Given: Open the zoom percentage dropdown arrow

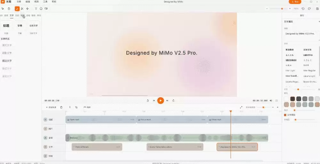Looking at the screenshot, I should click(290, 9).
